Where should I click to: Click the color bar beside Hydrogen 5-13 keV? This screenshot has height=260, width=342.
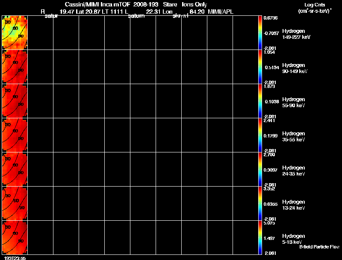260,237
